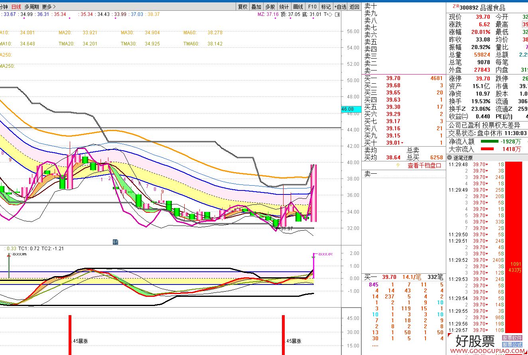Switch to 多周期 view
The image size is (528, 355).
pos(32,7)
